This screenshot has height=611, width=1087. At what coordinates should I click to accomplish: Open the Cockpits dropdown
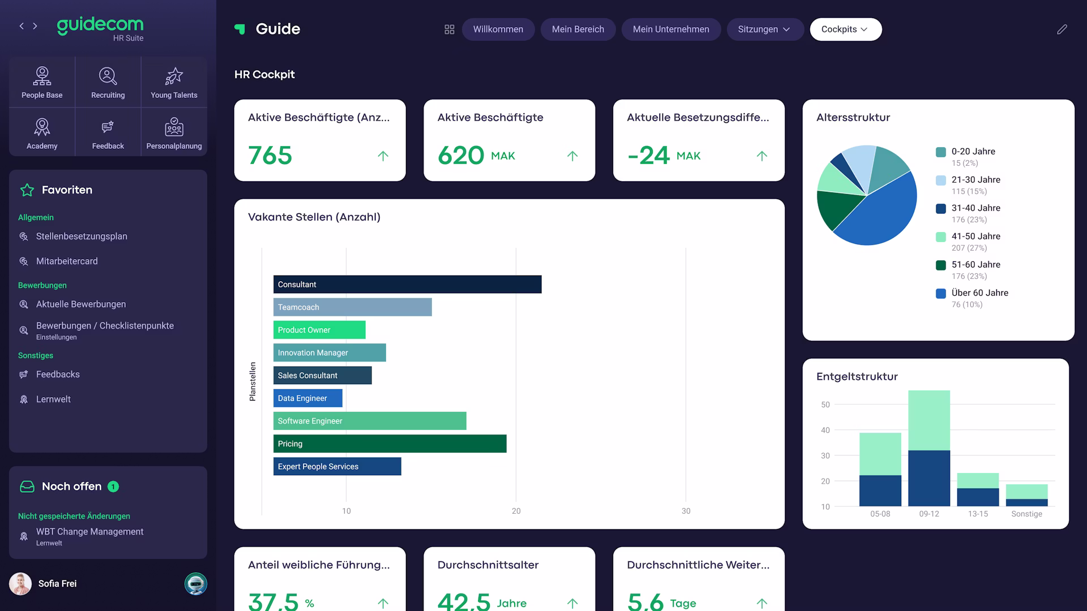tap(845, 29)
